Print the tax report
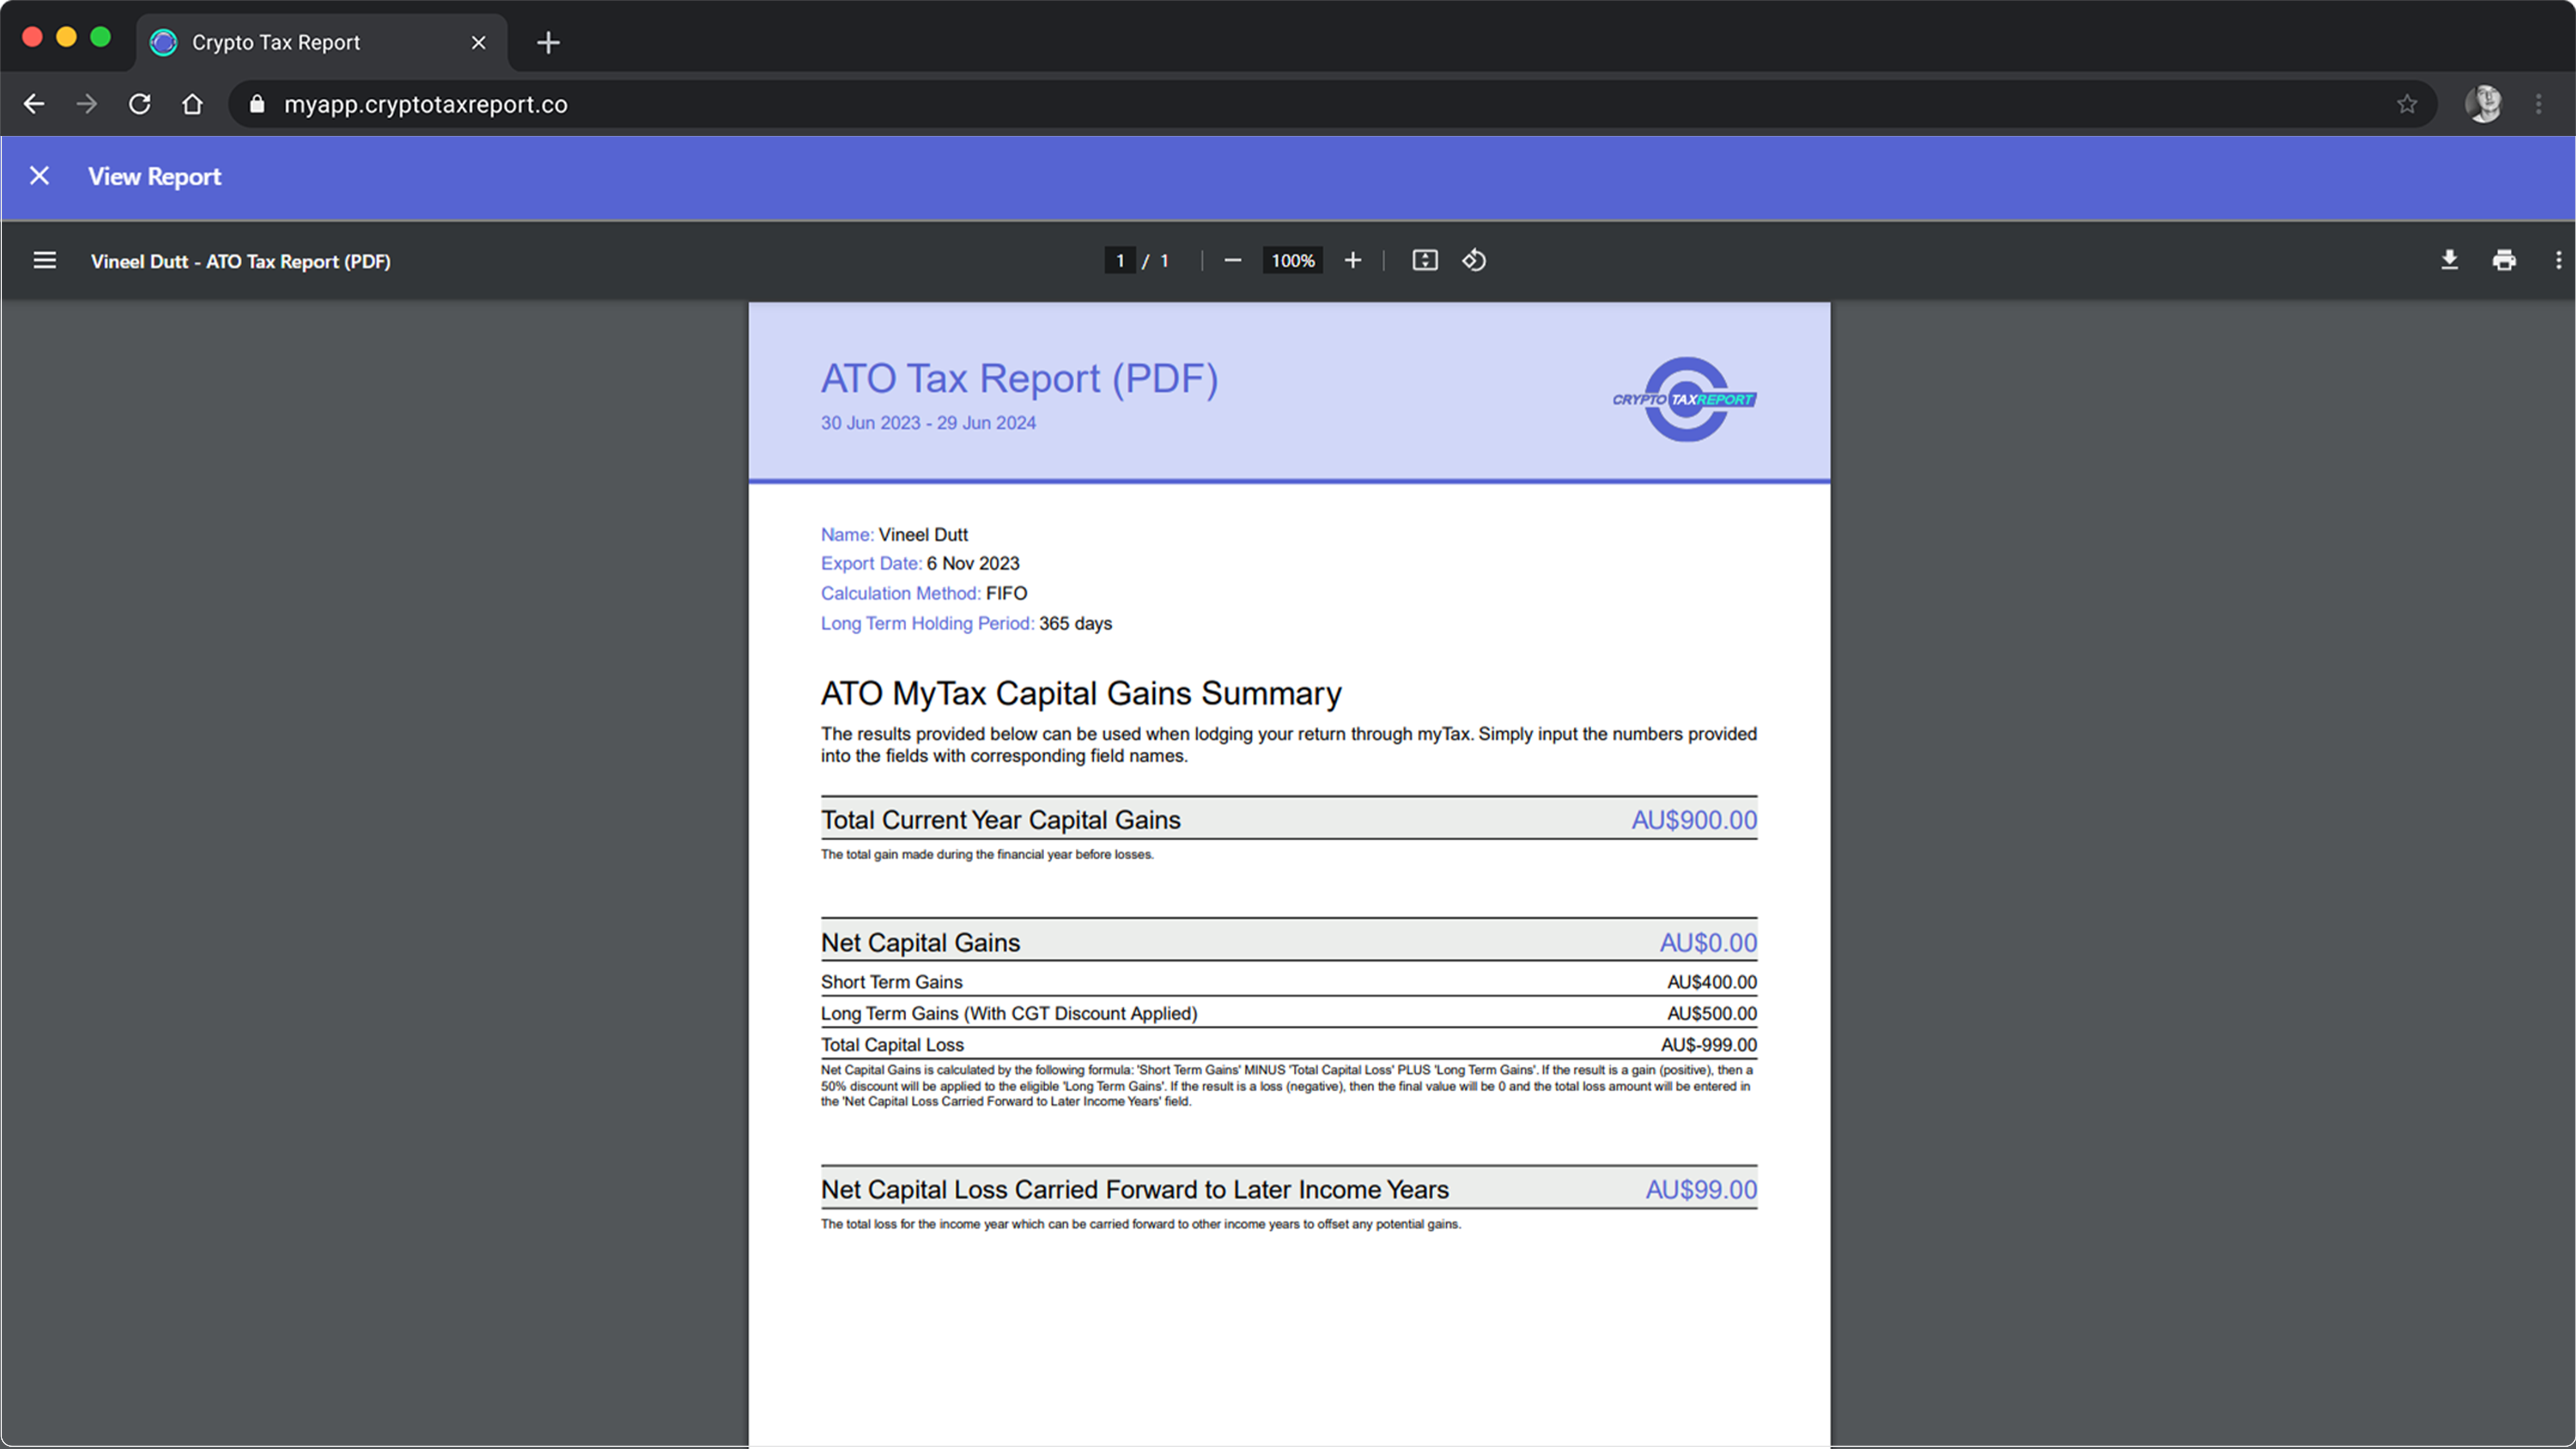Viewport: 2576px width, 1449px height. pos(2504,261)
